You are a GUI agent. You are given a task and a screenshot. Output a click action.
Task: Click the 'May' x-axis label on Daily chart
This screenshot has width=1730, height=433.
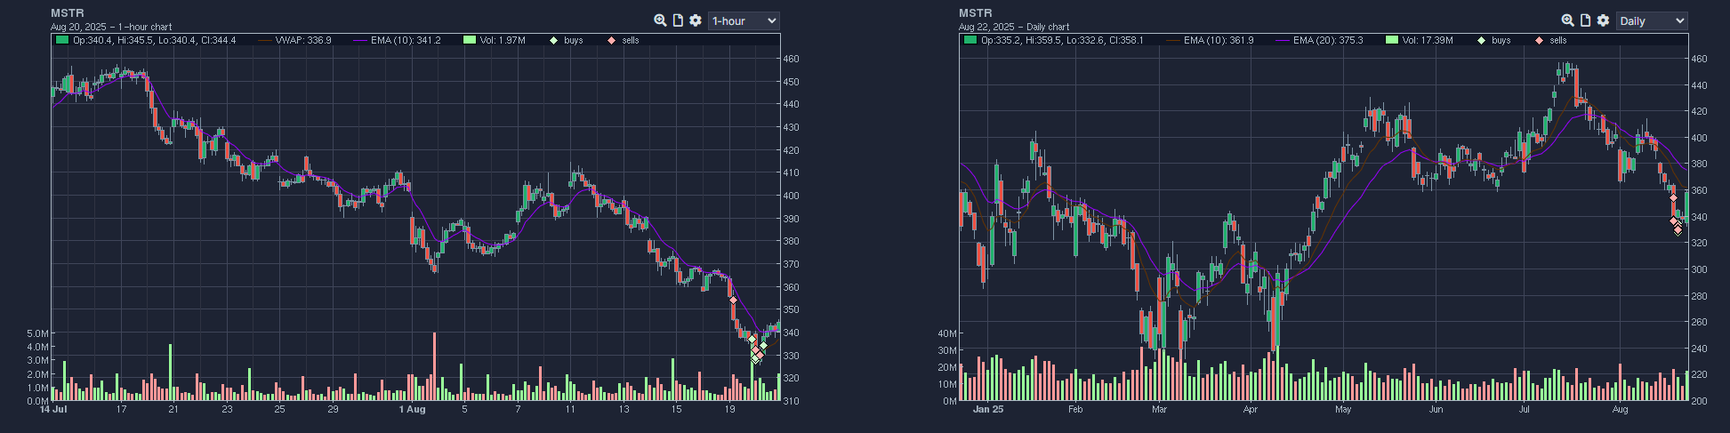coord(1343,410)
